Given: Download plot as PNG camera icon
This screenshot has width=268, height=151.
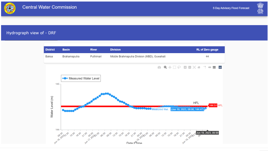Looking at the screenshot, I should [x=159, y=67].
